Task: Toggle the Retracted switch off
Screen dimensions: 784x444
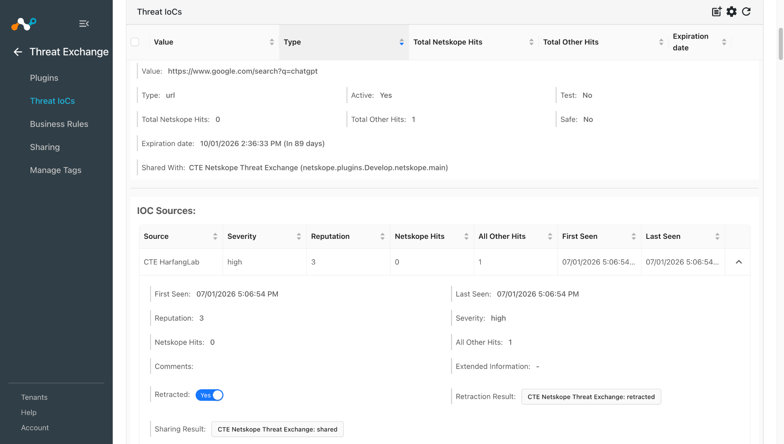Action: point(209,395)
